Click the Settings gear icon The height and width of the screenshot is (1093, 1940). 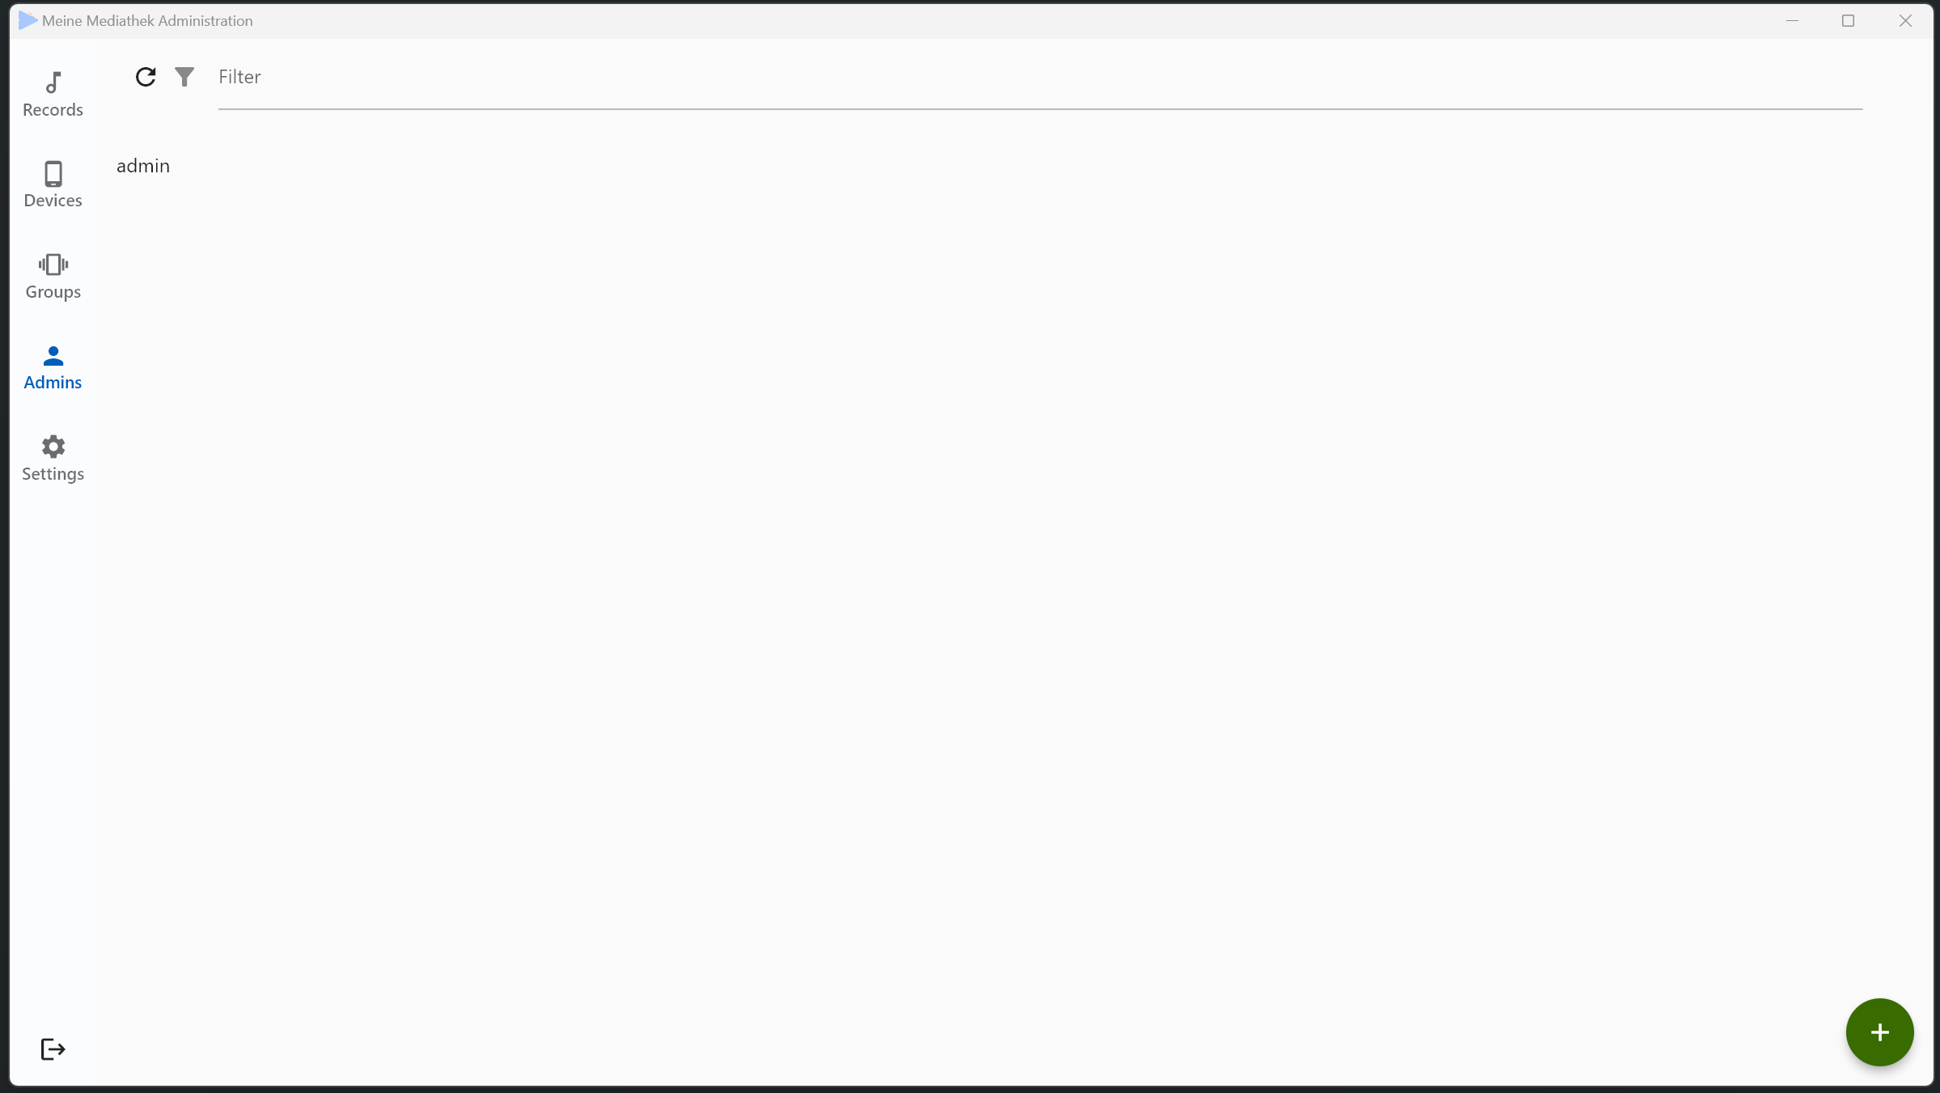(53, 447)
